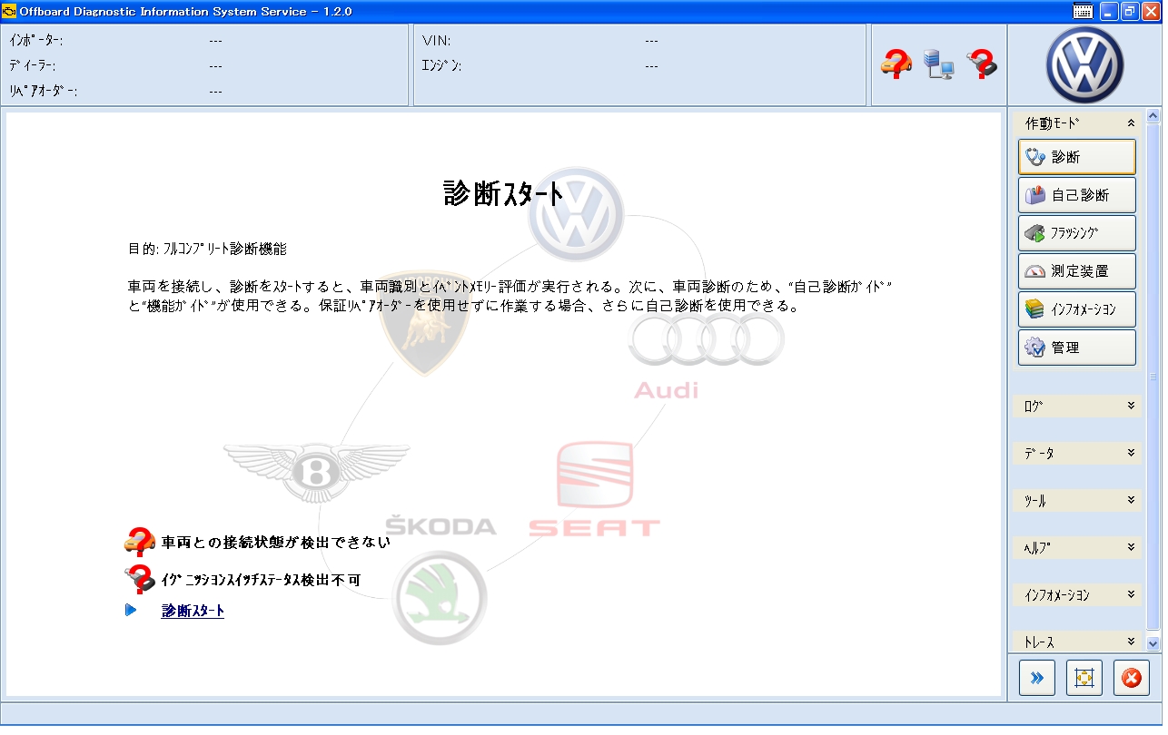Click car icon beside 車両との接続状態が検出できない
Viewport: 1168px width, 735px height.
140,542
